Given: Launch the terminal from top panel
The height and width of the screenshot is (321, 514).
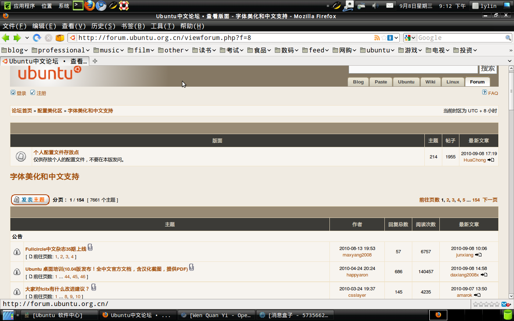Looking at the screenshot, I should coord(78,5).
